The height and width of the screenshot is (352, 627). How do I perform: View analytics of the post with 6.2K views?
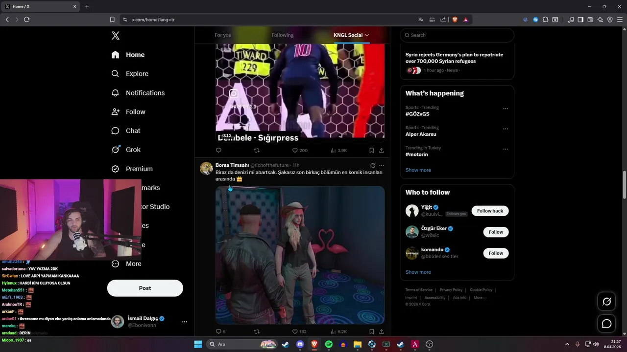[x=338, y=331]
